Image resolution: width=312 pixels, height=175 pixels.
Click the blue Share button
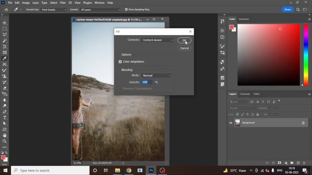point(287,10)
